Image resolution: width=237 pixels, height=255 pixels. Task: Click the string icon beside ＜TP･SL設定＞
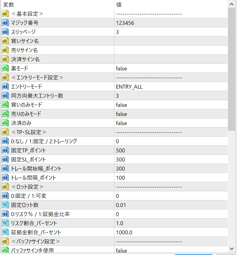[x=5, y=132]
